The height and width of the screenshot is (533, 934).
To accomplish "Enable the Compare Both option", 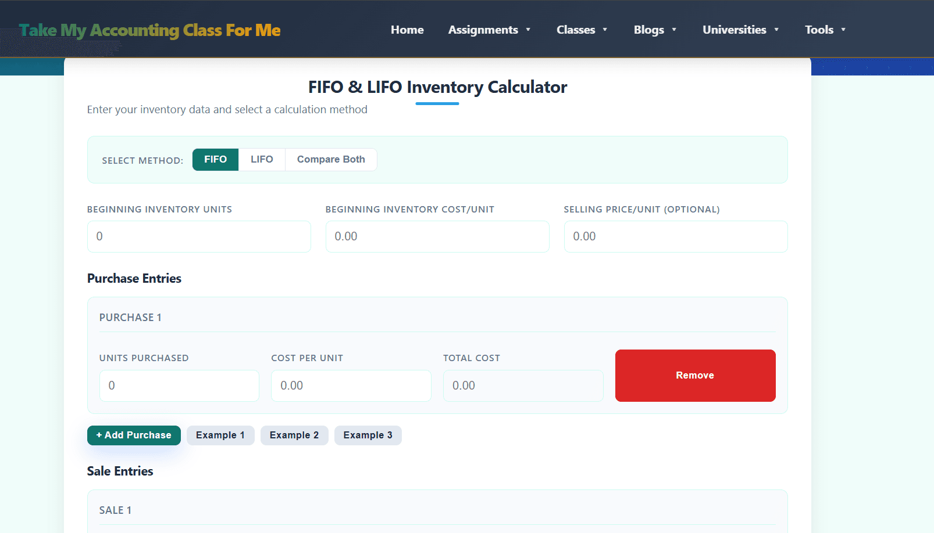I will (331, 159).
